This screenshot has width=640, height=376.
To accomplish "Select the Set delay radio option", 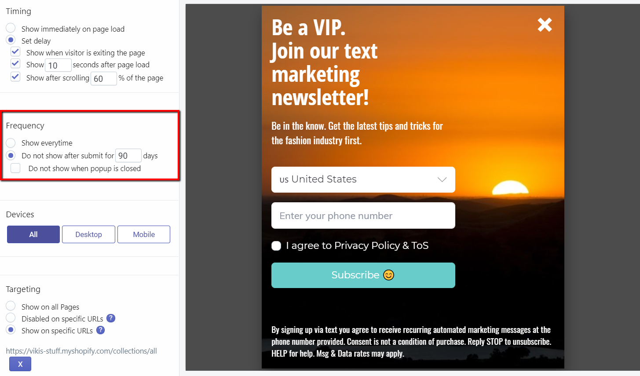I will [x=11, y=40].
